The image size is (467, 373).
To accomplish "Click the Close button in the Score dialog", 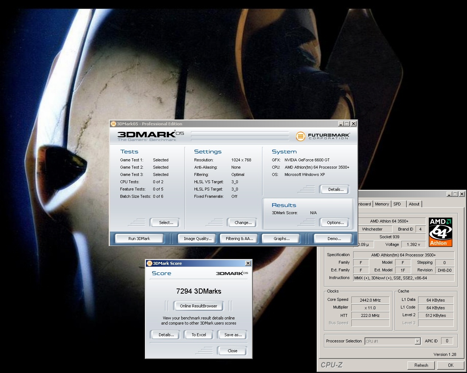I will pos(232,351).
